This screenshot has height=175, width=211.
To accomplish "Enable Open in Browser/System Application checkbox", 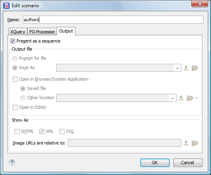I will pyautogui.click(x=15, y=79).
